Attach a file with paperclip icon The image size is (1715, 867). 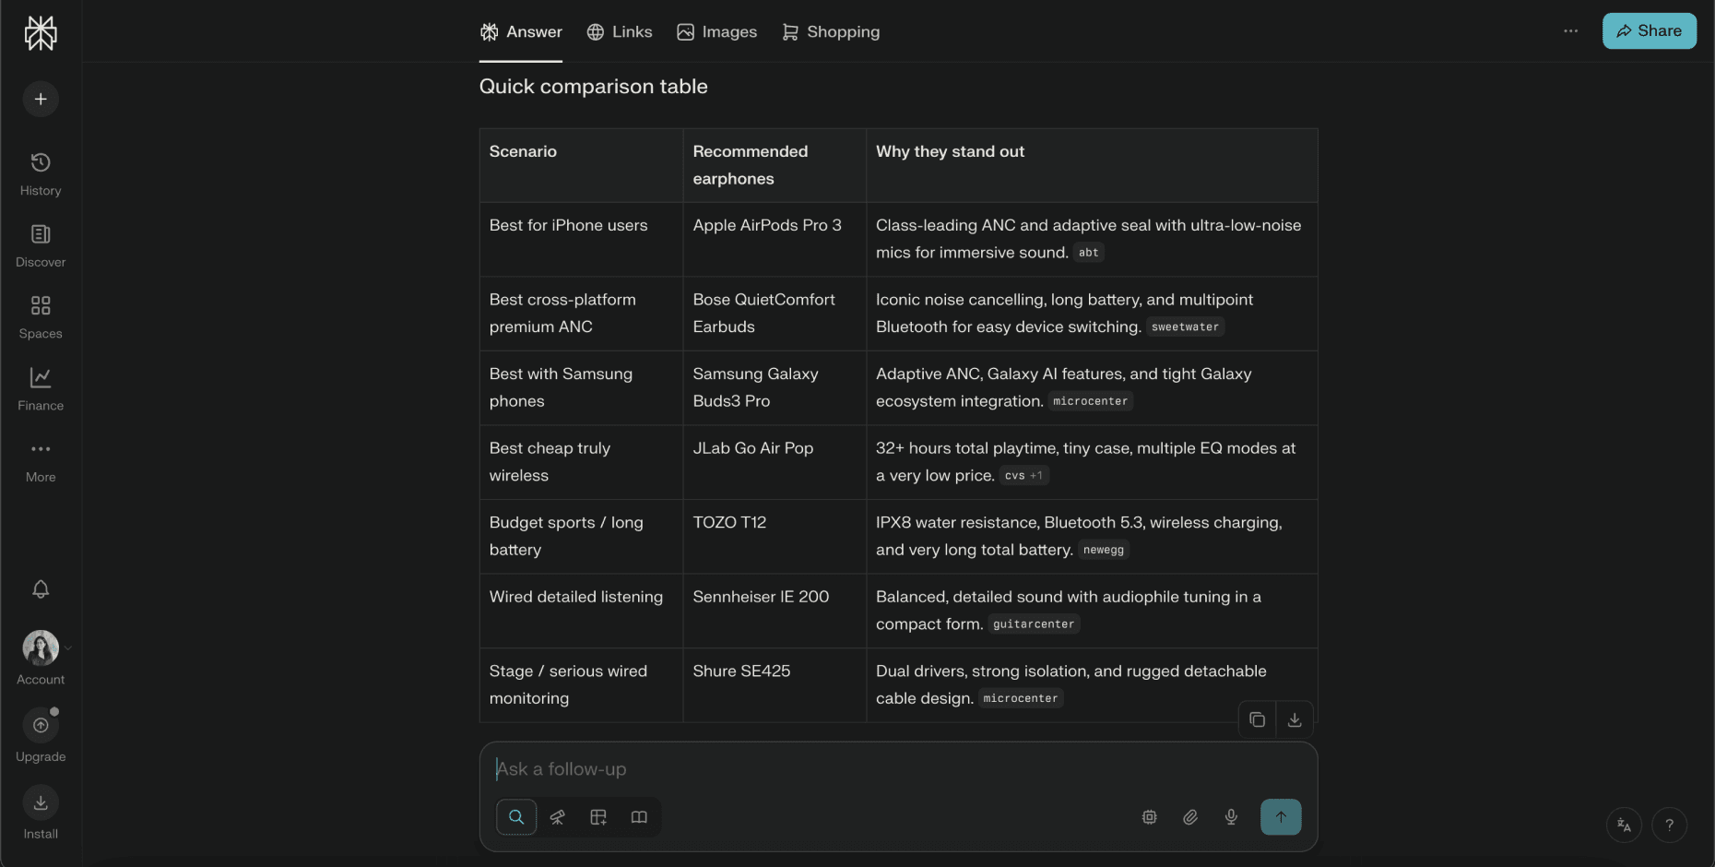1190,817
